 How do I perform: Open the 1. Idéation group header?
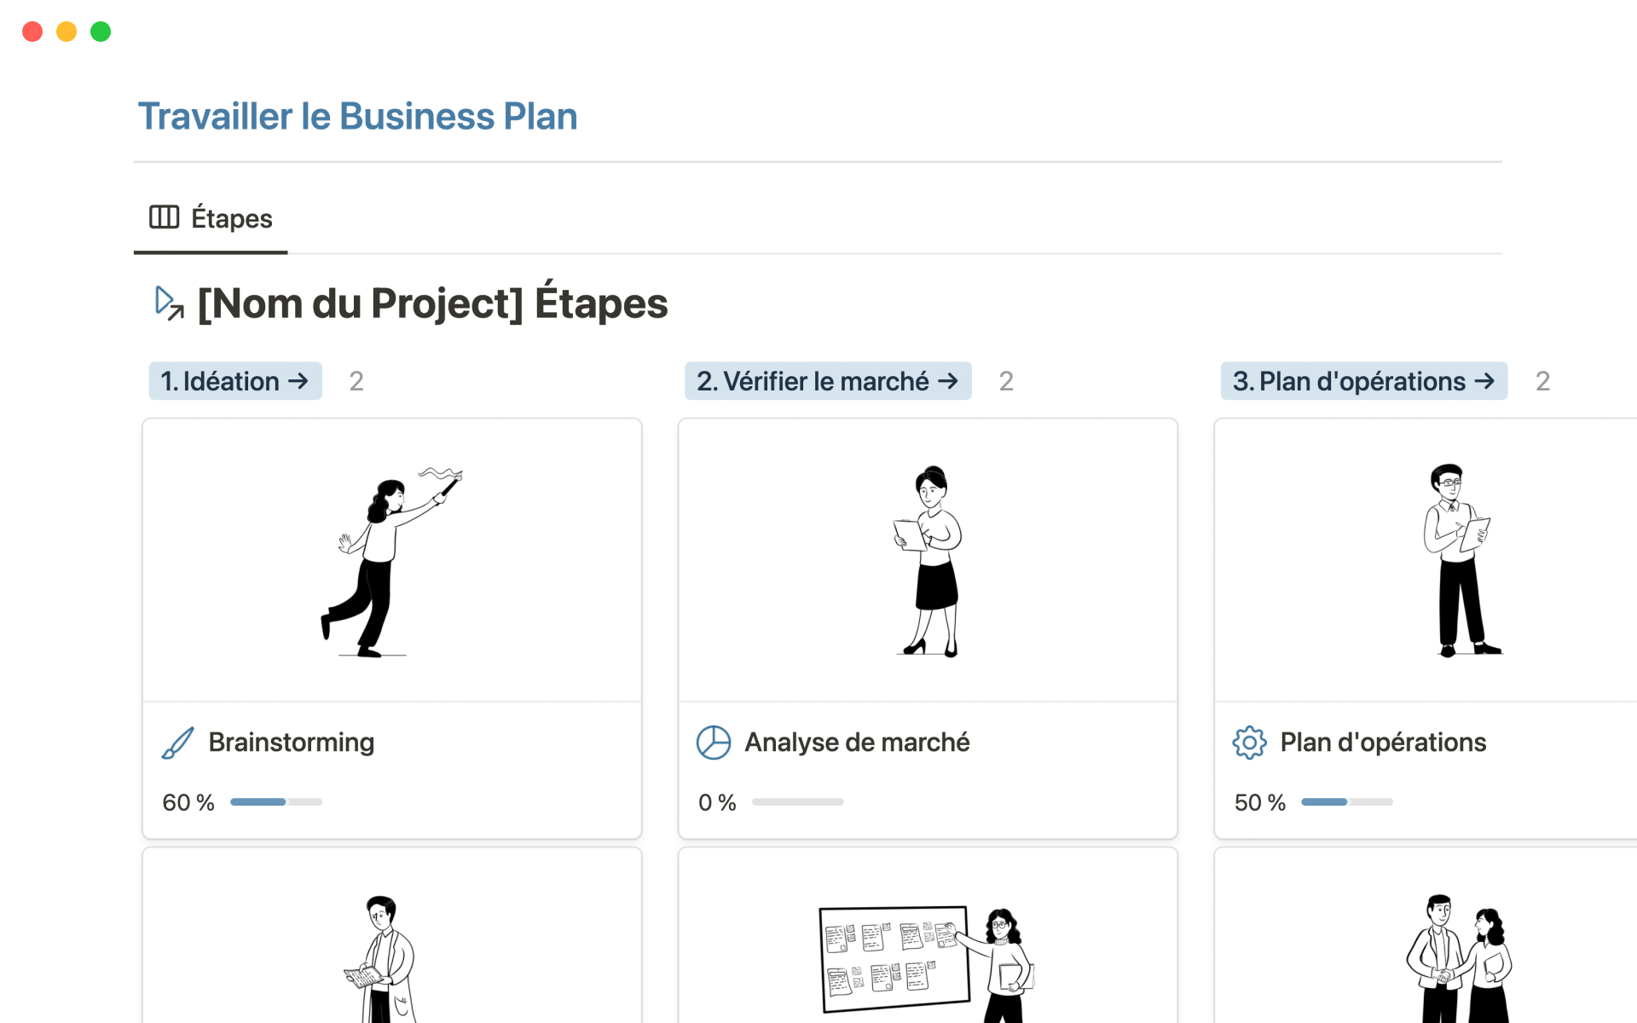click(x=224, y=381)
